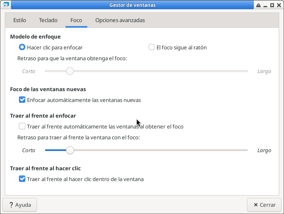Screen dimensions: 284x214
Task: Choose the El foco sigue al ratón option
Action: click(152, 47)
